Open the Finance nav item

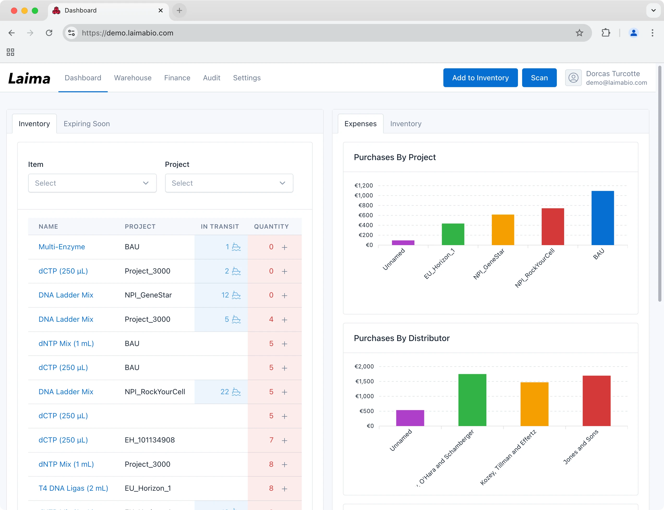click(177, 78)
